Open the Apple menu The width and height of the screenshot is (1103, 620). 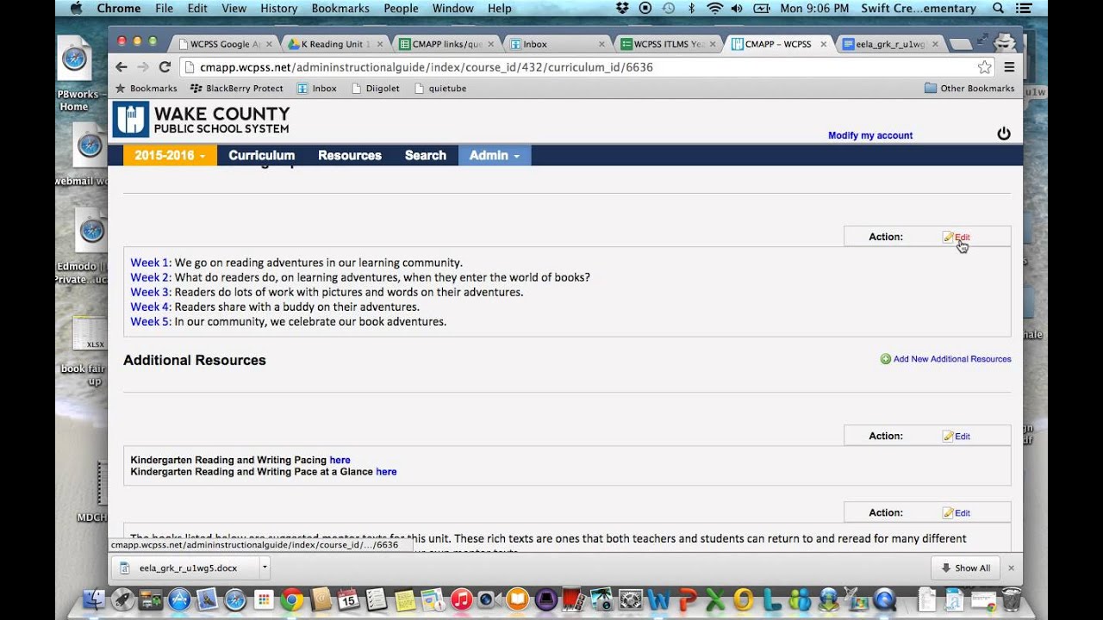pyautogui.click(x=75, y=9)
